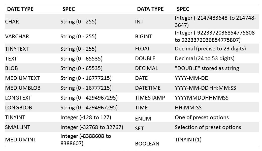Click the "Integer (-128 to 127)" spec
This screenshot has width=262, height=151.
click(86, 117)
